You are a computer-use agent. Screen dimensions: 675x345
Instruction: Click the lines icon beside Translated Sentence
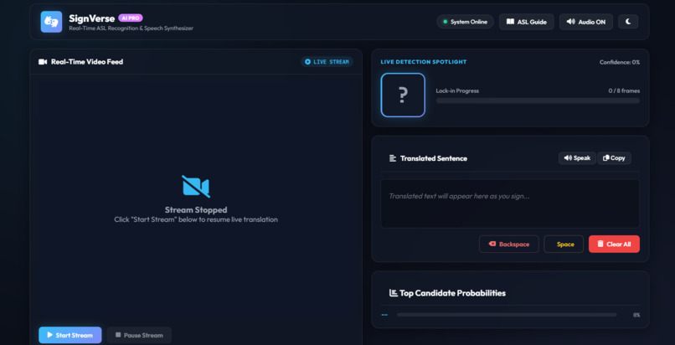tap(392, 158)
